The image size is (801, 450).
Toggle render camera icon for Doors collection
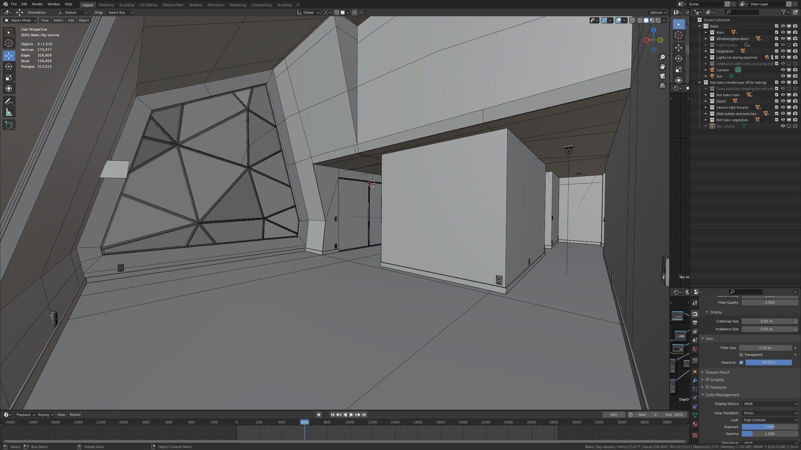click(795, 101)
